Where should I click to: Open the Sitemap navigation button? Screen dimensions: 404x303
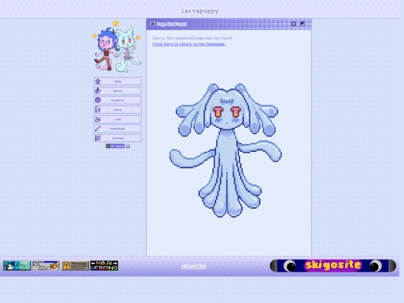(117, 138)
